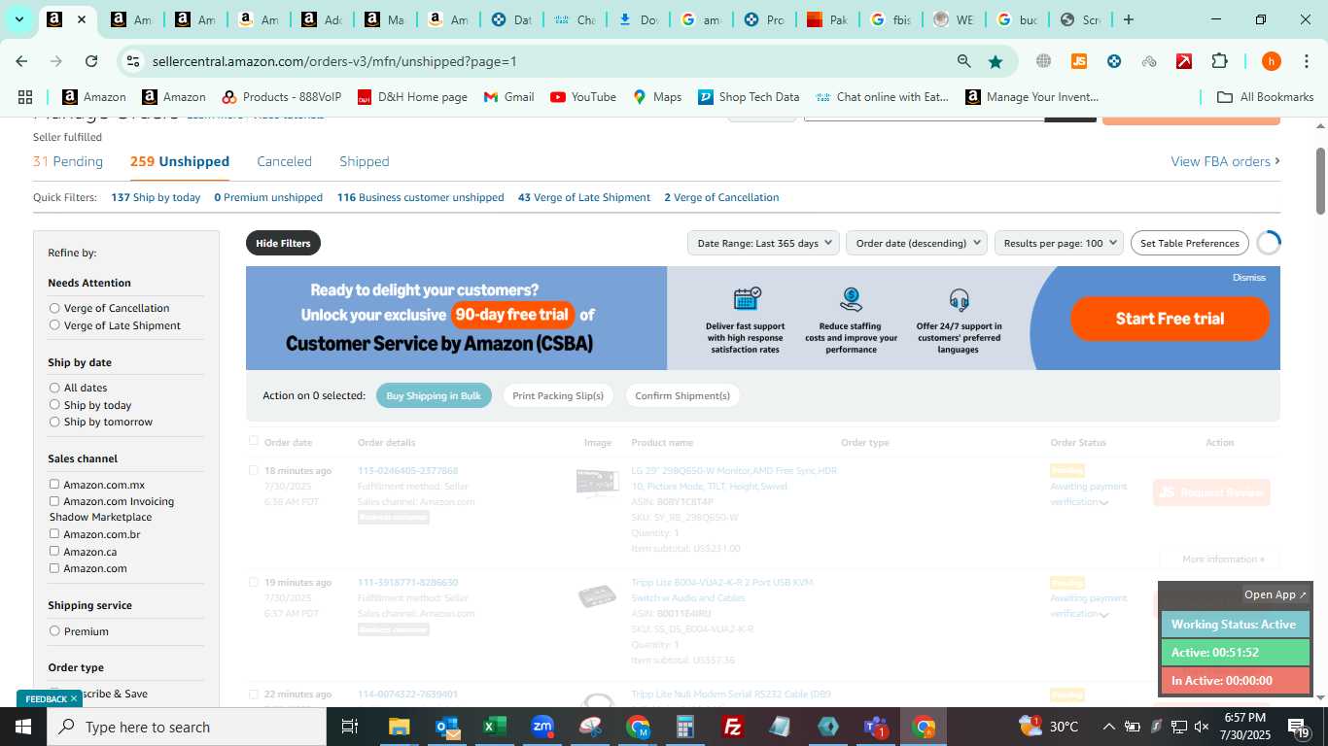Open the Order date sort dropdown
The height and width of the screenshot is (746, 1328).
(916, 243)
